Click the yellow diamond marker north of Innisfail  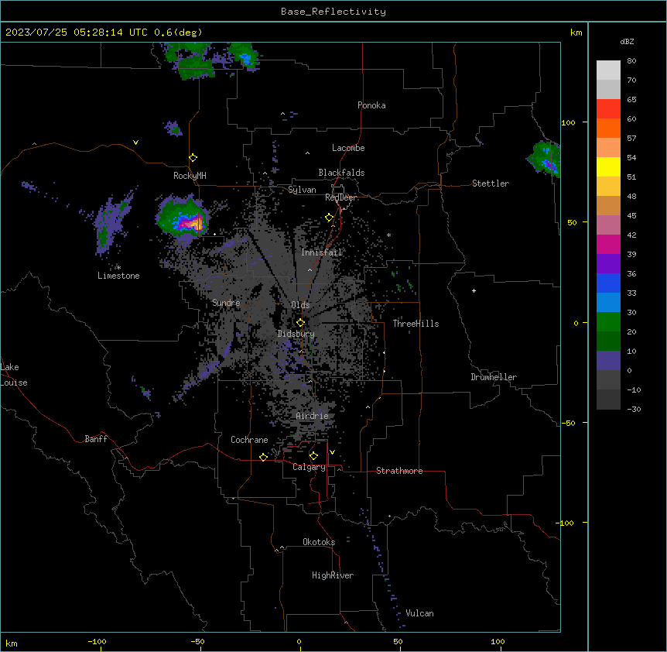[329, 218]
